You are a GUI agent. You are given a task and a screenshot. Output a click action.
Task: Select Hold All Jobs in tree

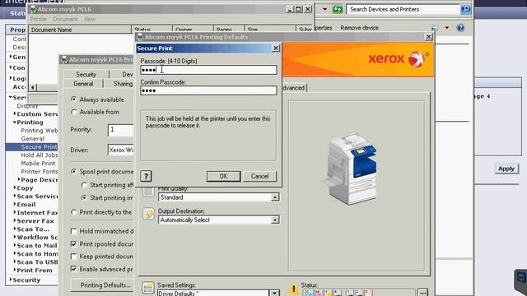(x=40, y=155)
